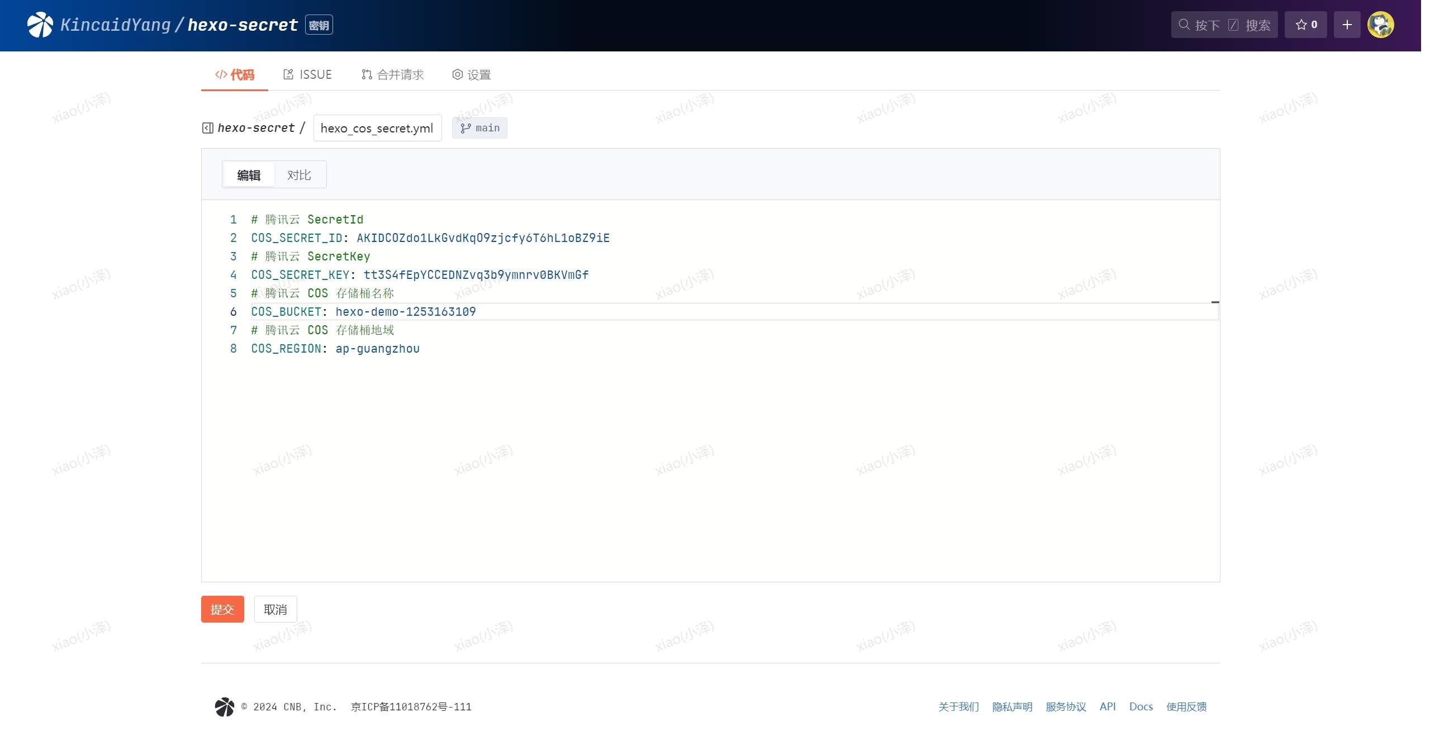Open the 隐私声明 footer link
The width and height of the screenshot is (1430, 750).
tap(1013, 707)
